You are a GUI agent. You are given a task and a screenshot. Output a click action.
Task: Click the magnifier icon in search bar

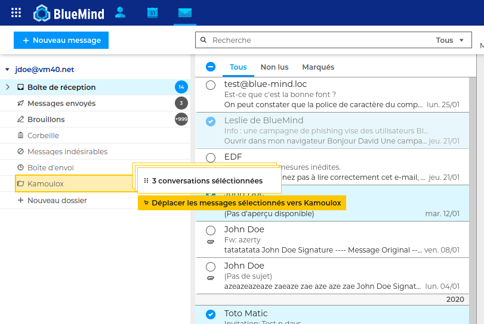pos(204,40)
